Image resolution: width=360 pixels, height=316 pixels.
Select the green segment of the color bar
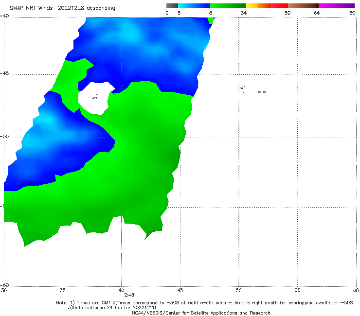(x=228, y=6)
